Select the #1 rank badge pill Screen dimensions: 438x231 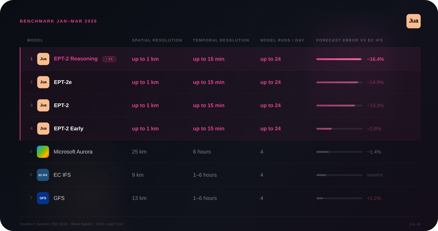(x=109, y=59)
